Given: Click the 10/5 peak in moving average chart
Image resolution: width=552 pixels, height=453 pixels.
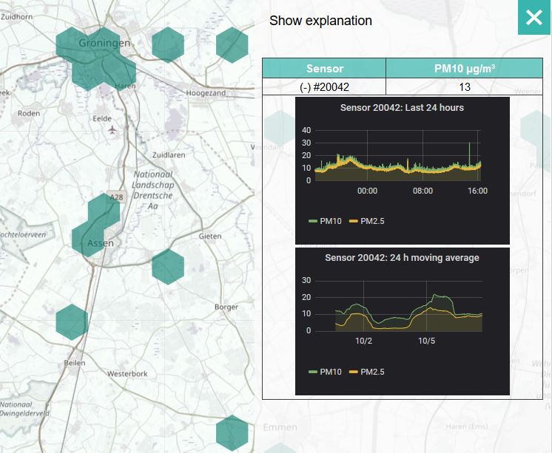Looking at the screenshot, I should click(435, 296).
